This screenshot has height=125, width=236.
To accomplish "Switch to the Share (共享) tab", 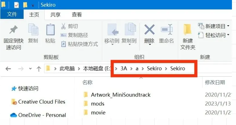I will 55,15.
